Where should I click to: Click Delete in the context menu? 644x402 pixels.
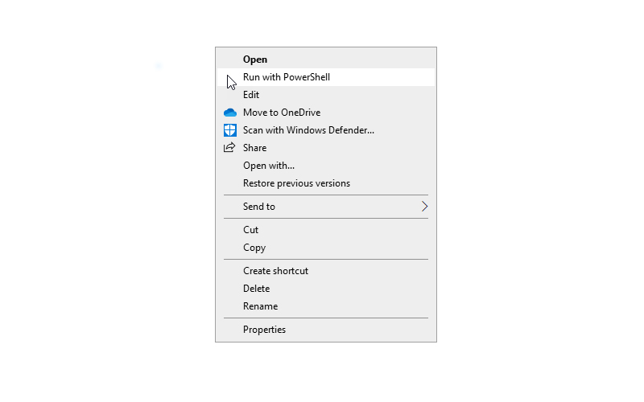click(256, 289)
